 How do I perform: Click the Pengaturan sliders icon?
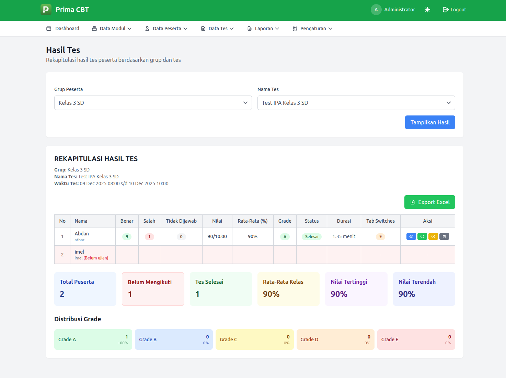(295, 29)
